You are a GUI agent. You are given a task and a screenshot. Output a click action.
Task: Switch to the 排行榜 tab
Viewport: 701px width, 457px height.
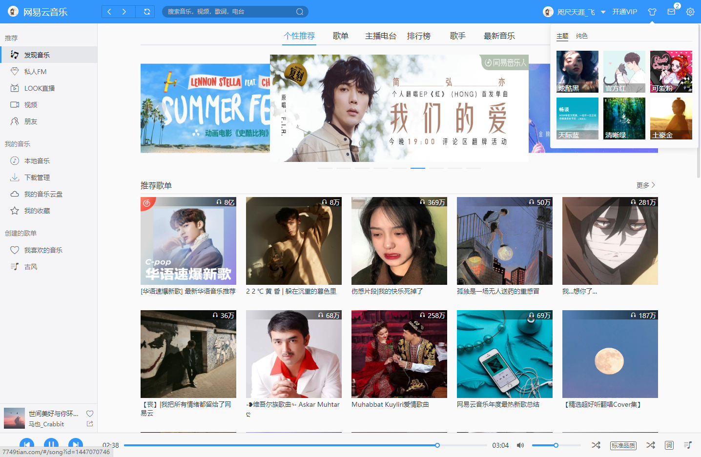419,36
